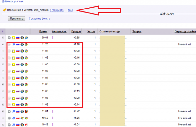The height and width of the screenshot is (127, 196).
Task: Click the Firefox icon in the 11:01 row
Action: (26, 111)
